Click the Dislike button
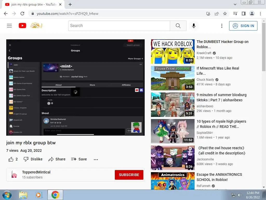Screen dimensions: 266x200 tap(33, 159)
